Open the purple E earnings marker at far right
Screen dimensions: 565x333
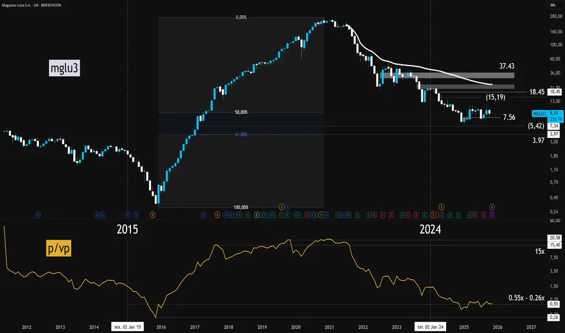(x=492, y=215)
